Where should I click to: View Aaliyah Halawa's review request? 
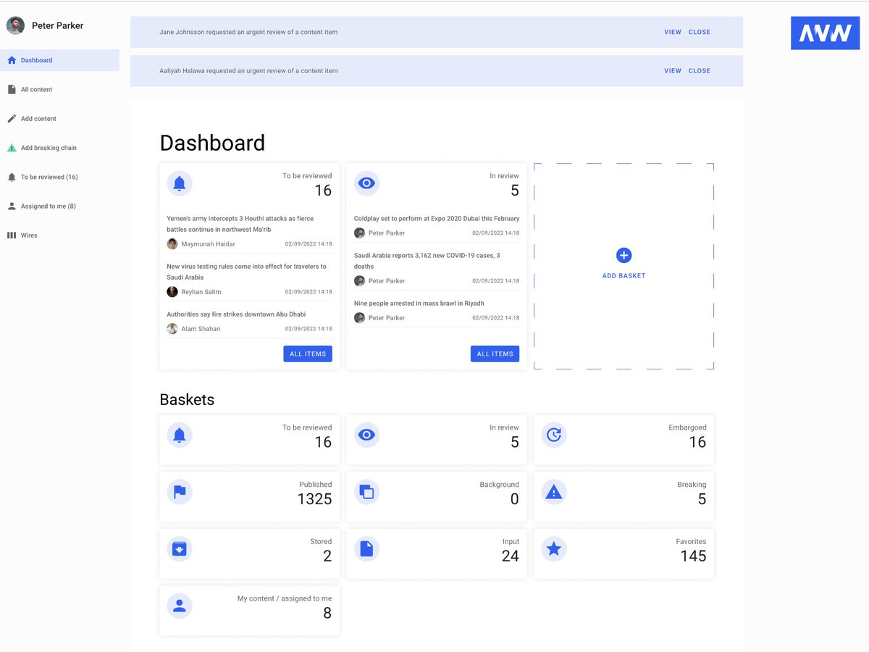click(x=673, y=71)
